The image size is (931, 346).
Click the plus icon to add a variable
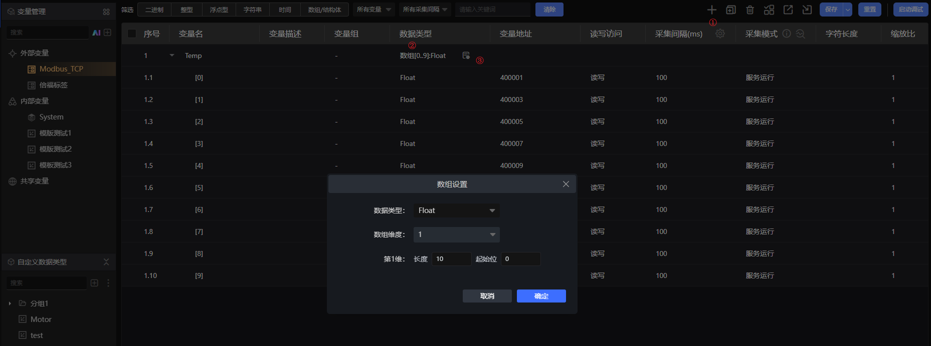pyautogui.click(x=711, y=9)
